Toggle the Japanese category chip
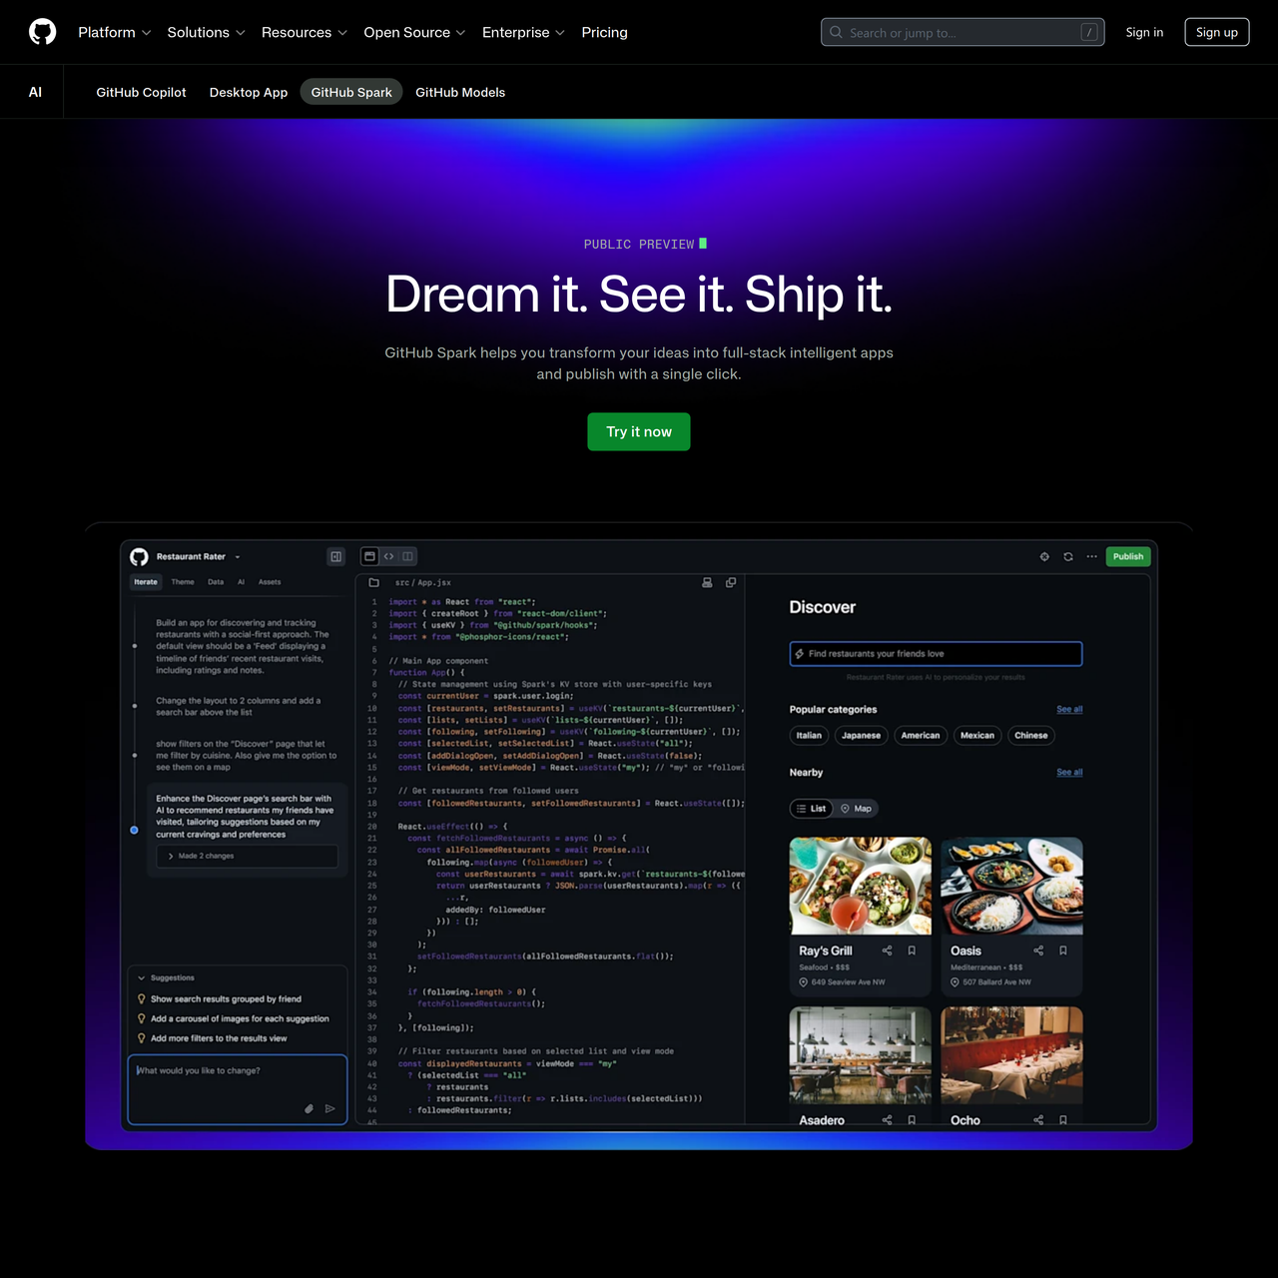This screenshot has width=1278, height=1278. (861, 736)
